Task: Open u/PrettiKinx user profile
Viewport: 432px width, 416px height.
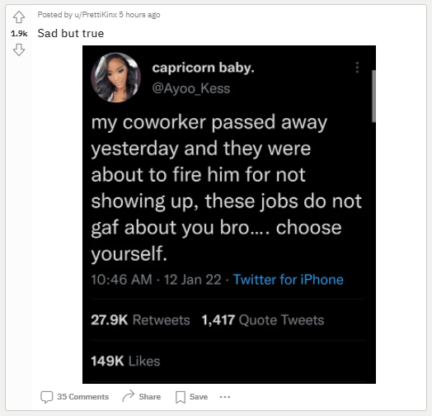Action: 96,15
